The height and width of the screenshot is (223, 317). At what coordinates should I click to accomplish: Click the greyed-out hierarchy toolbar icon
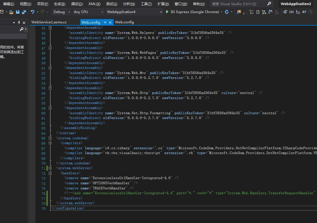tap(277, 12)
